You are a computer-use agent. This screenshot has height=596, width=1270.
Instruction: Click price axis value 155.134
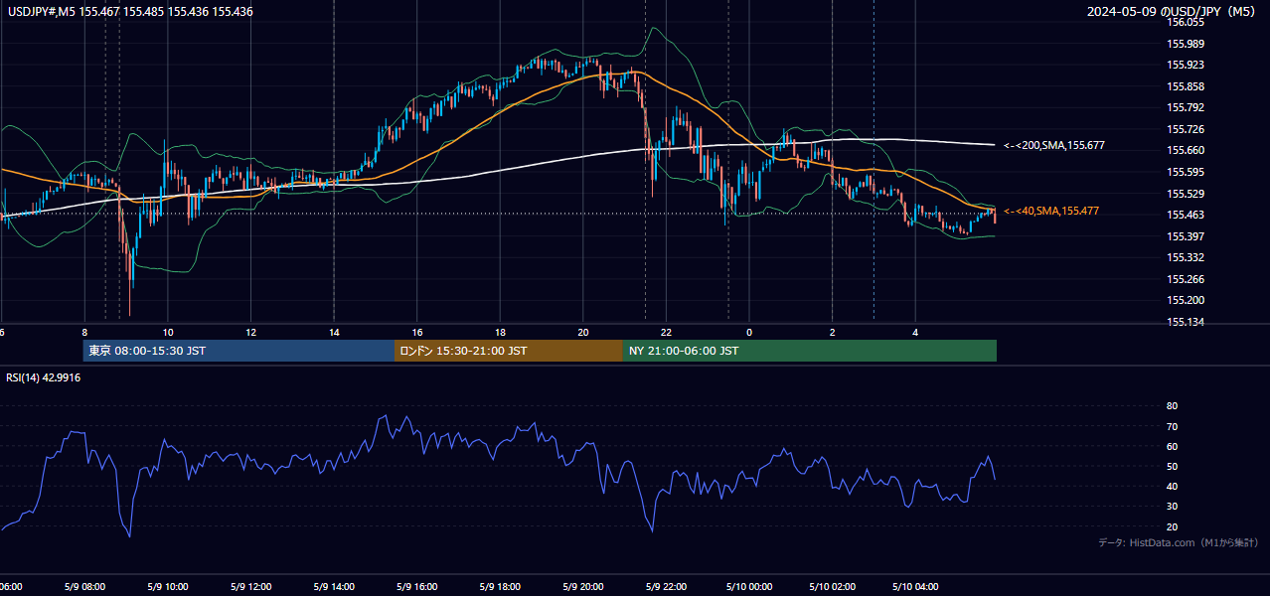tap(1185, 322)
